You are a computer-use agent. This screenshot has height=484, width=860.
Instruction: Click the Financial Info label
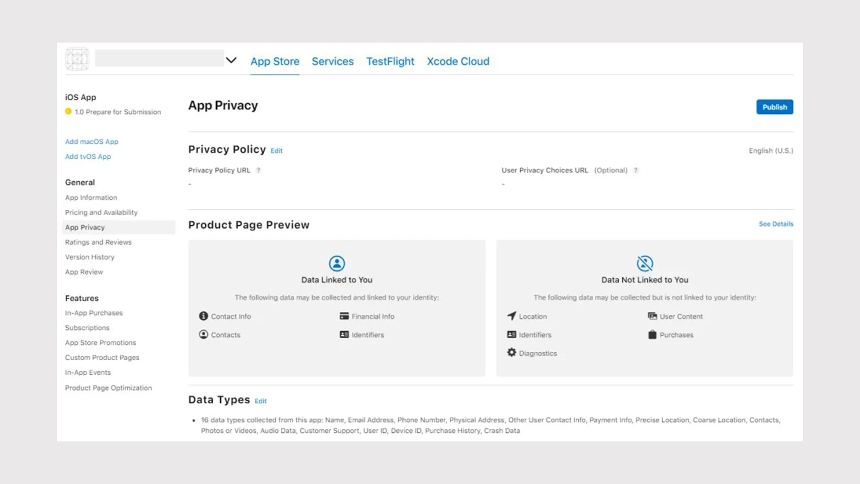tap(373, 316)
